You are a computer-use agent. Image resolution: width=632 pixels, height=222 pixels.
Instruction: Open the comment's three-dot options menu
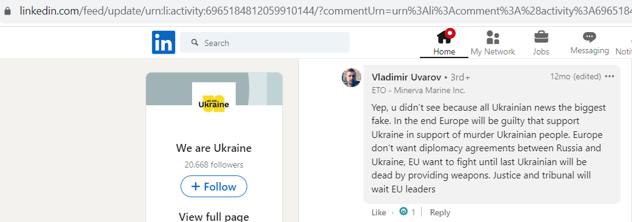coord(610,76)
